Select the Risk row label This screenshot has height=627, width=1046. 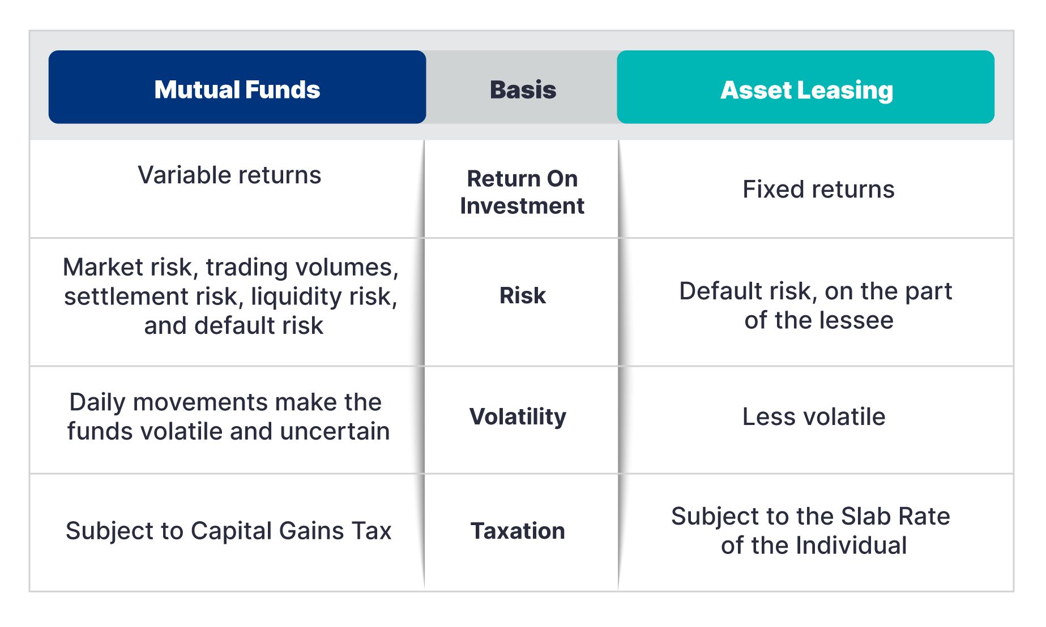click(x=522, y=295)
